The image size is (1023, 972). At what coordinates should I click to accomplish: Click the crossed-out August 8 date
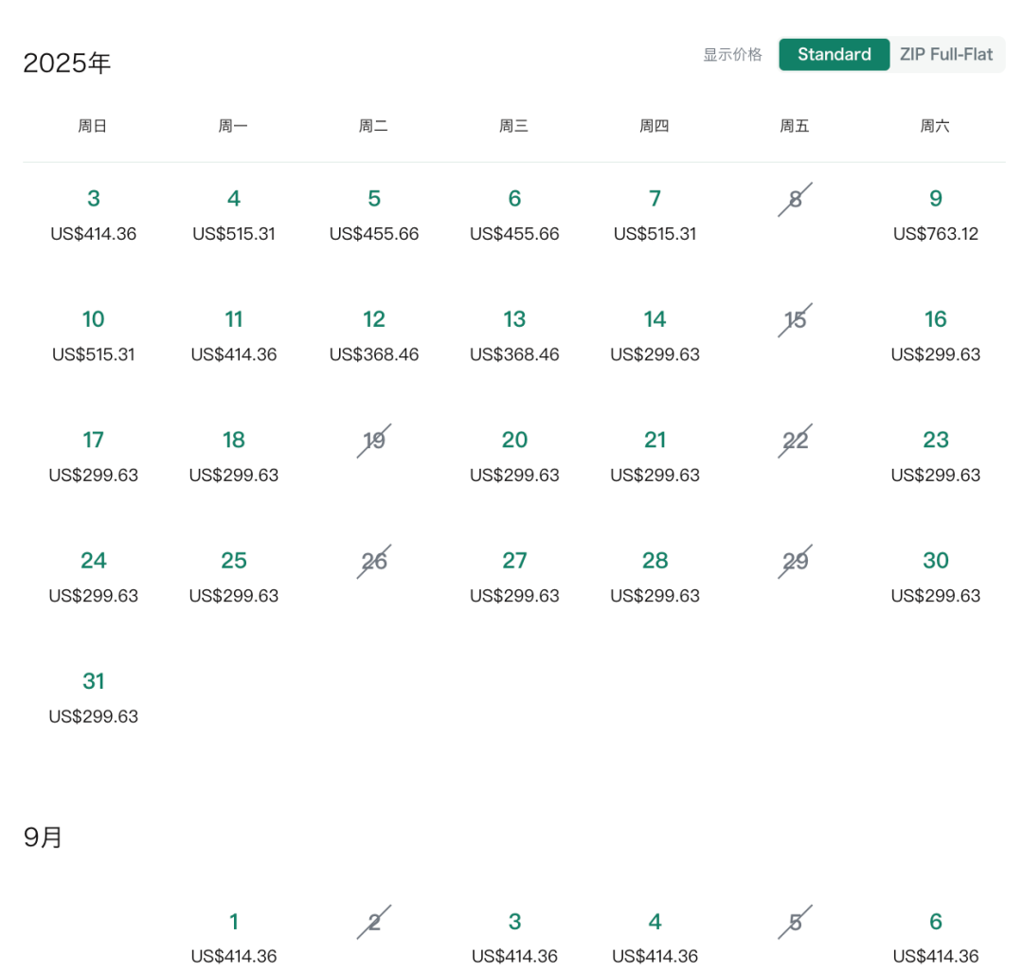pos(795,199)
